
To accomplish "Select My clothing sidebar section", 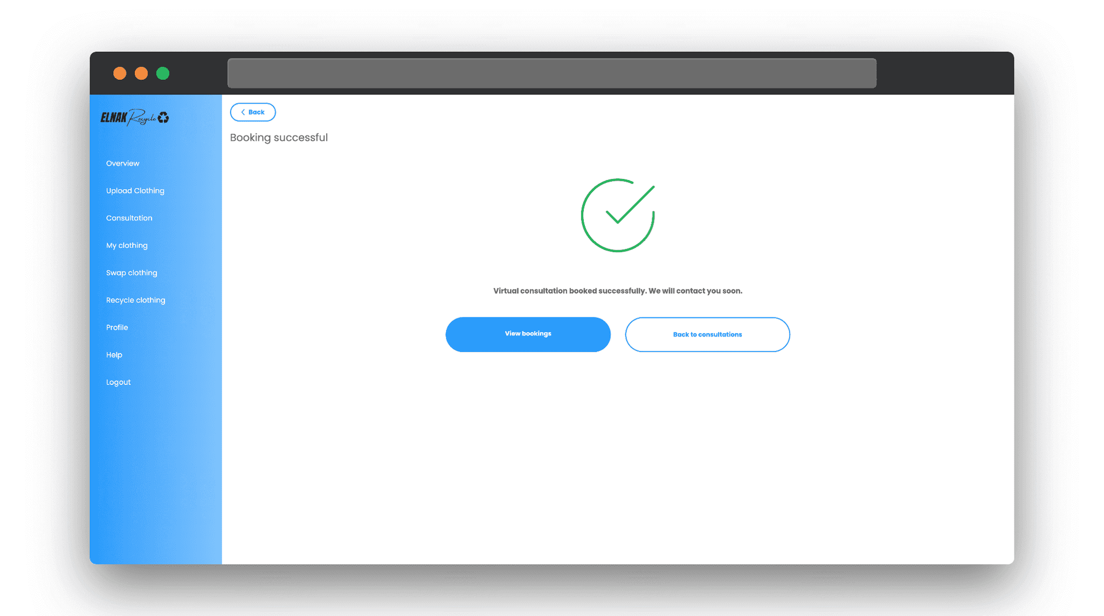I will [127, 245].
